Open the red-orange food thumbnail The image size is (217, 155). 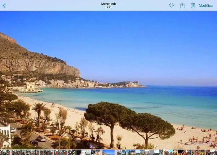[x=184, y=152]
